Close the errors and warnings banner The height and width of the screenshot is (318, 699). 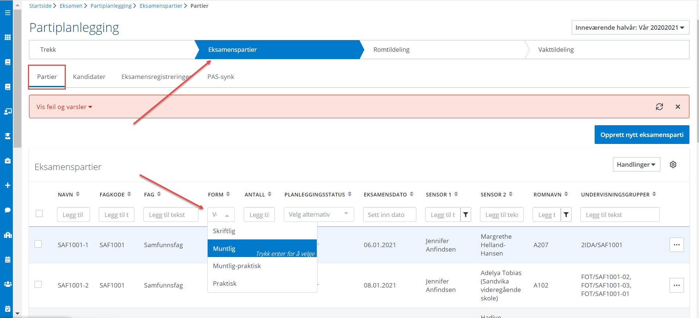(x=678, y=107)
